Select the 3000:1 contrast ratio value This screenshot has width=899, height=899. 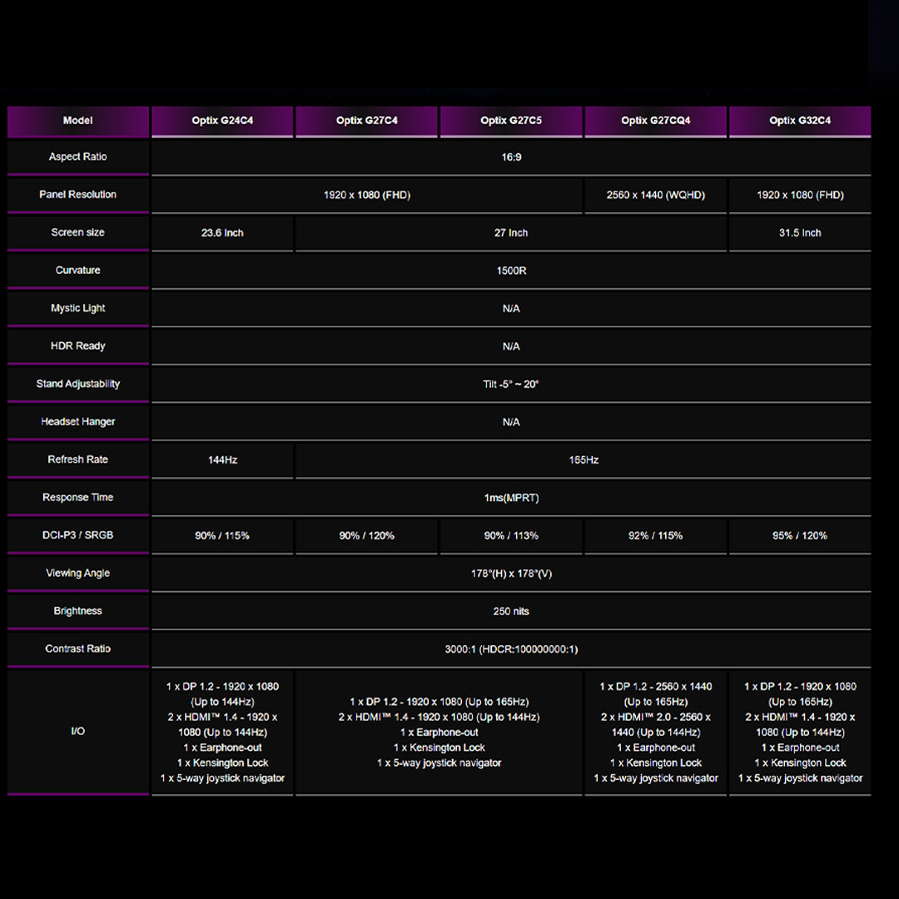[511, 649]
